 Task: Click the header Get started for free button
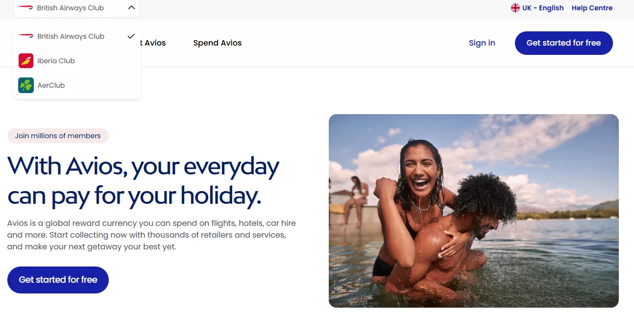click(564, 43)
